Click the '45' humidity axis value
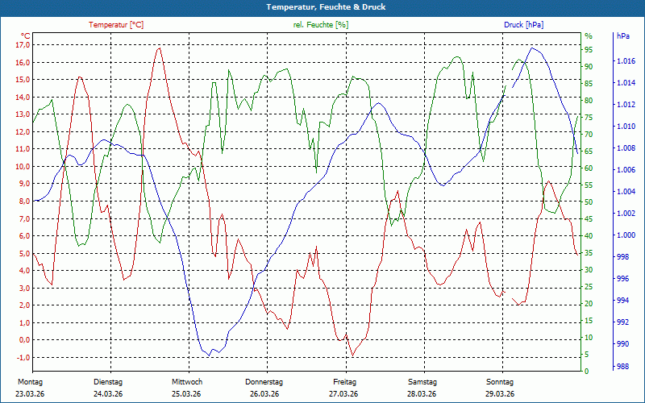 [x=589, y=218]
